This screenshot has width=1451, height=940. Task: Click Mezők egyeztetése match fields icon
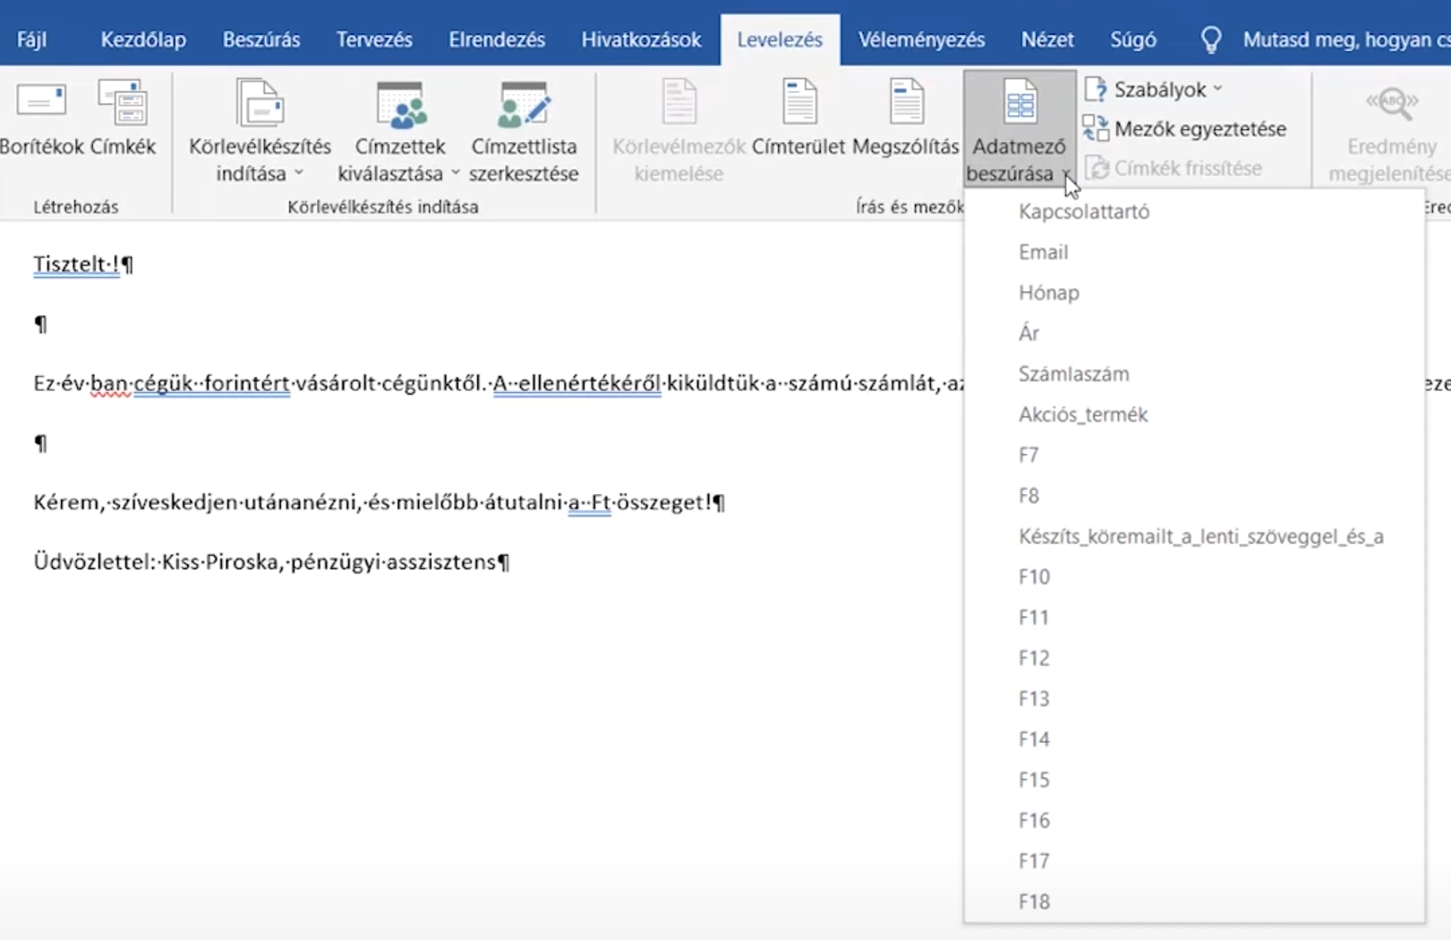click(x=1096, y=129)
